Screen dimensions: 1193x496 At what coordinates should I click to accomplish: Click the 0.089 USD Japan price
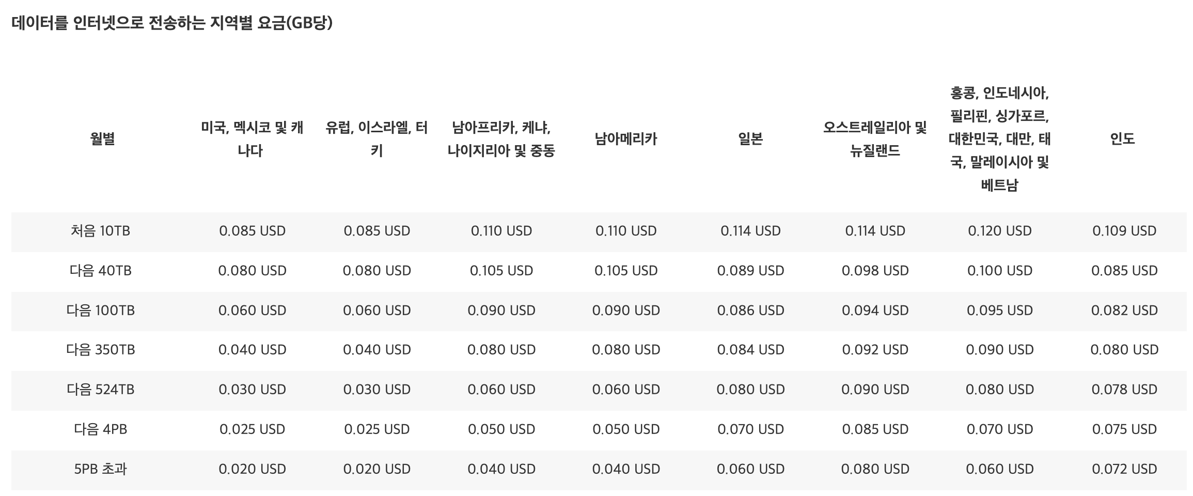(x=750, y=271)
